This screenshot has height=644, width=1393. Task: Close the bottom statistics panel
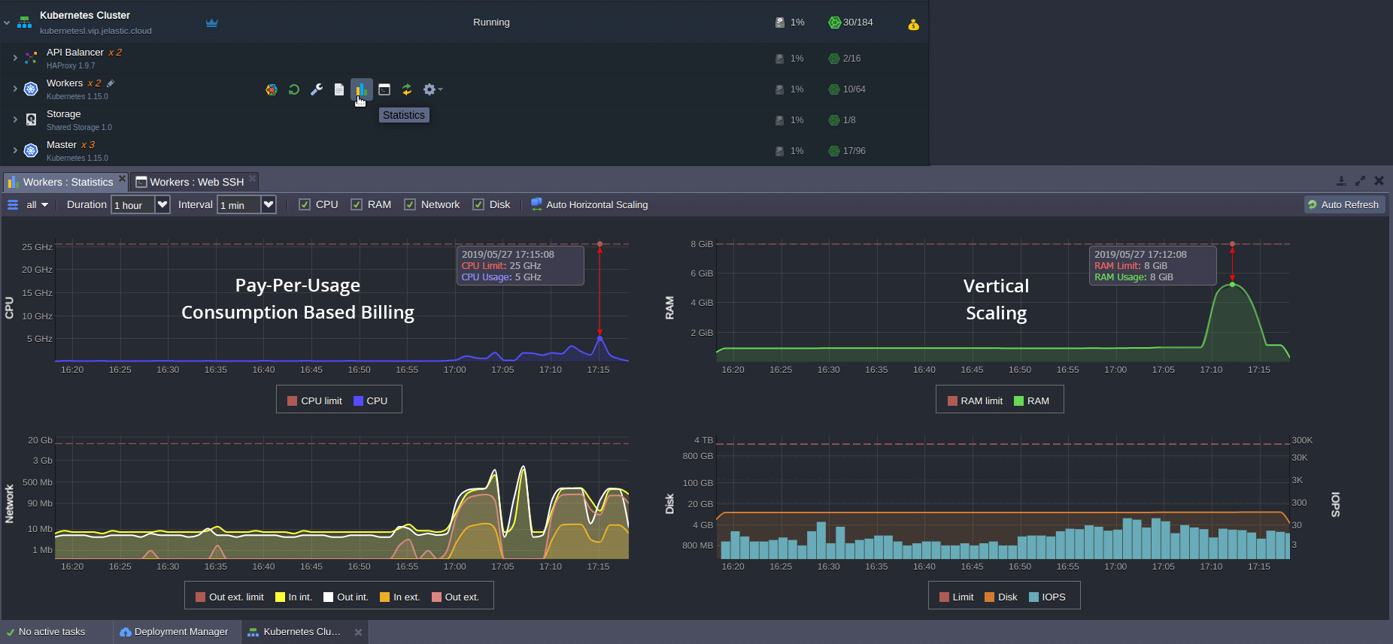coord(1379,181)
